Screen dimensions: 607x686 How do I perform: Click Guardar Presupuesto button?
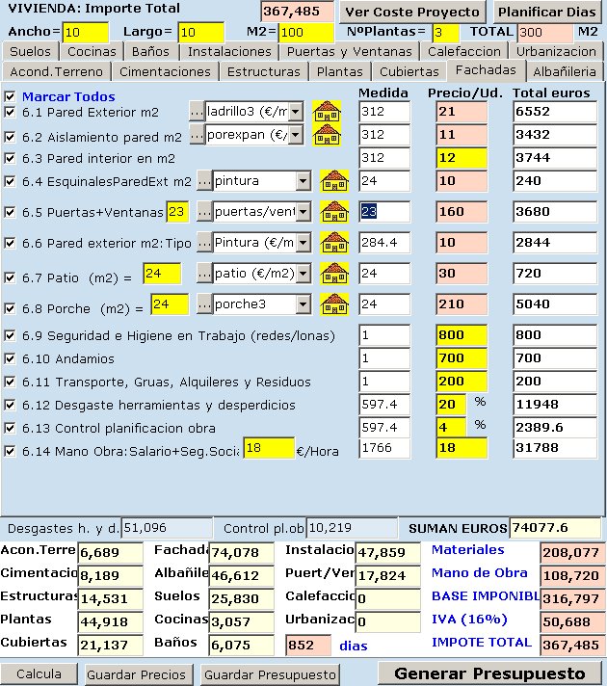270,674
